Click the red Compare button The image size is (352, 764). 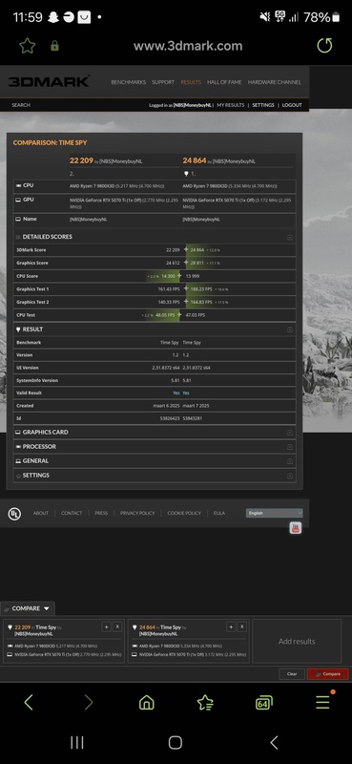click(327, 674)
